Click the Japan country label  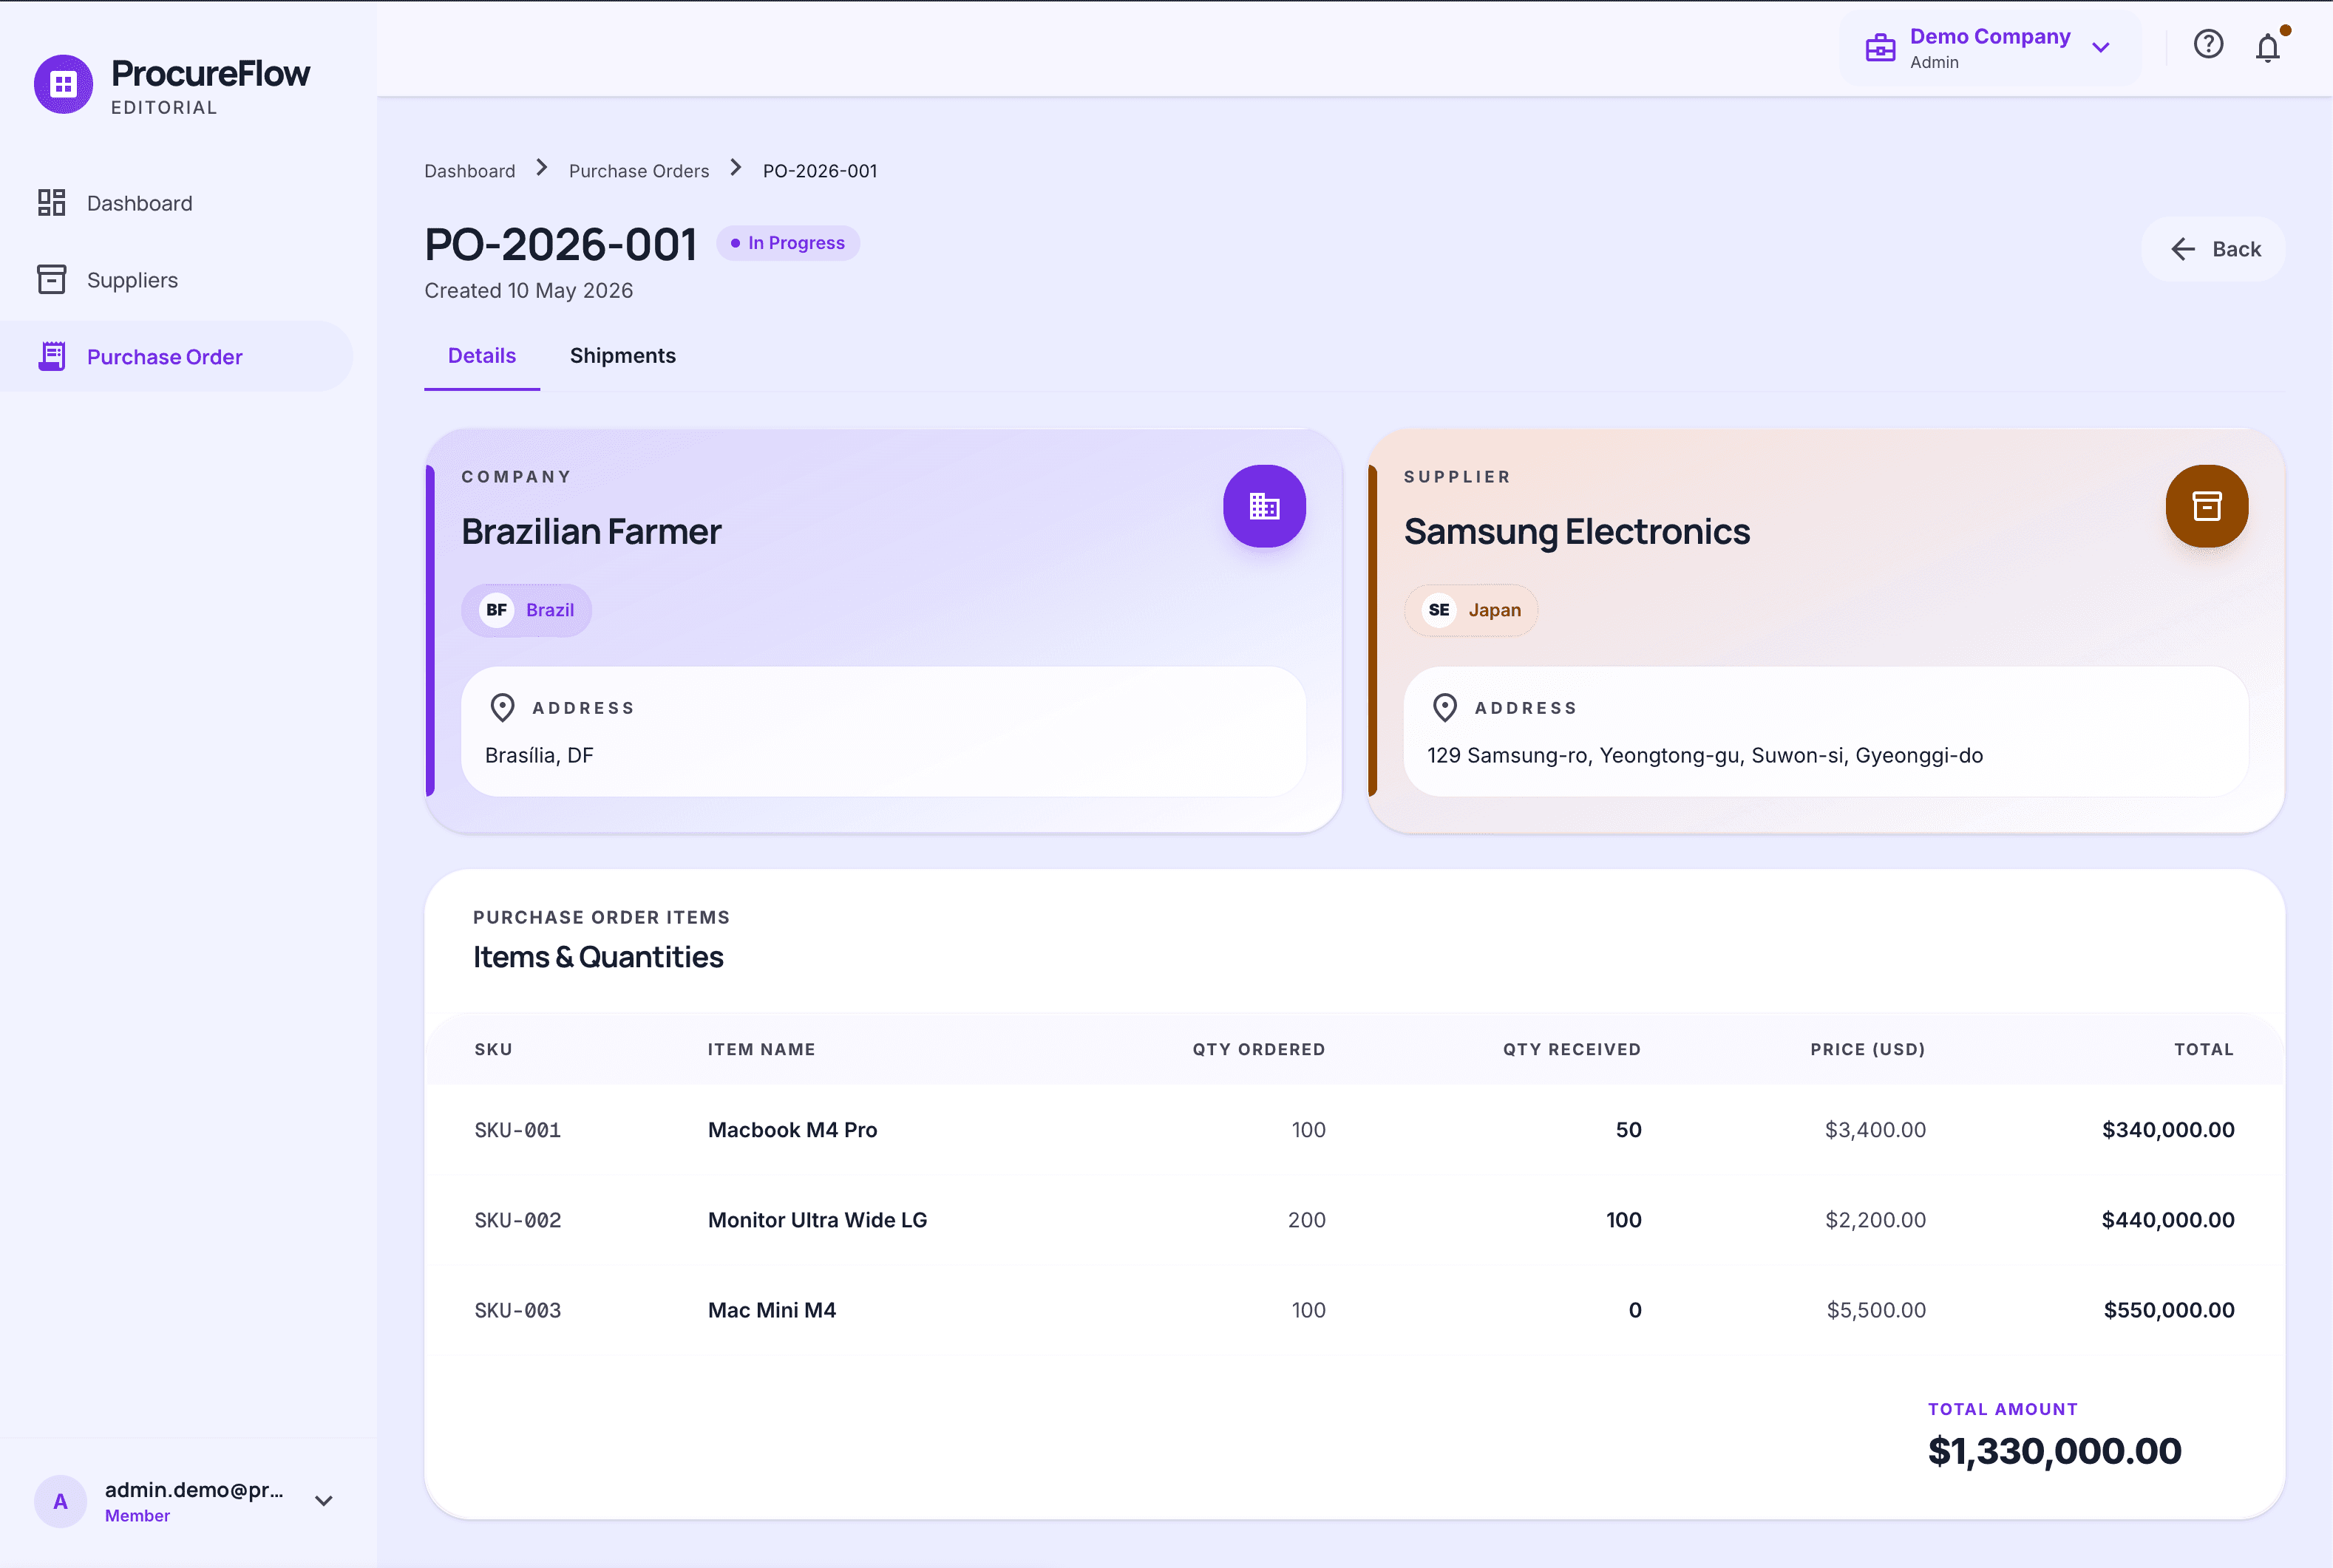(1495, 610)
